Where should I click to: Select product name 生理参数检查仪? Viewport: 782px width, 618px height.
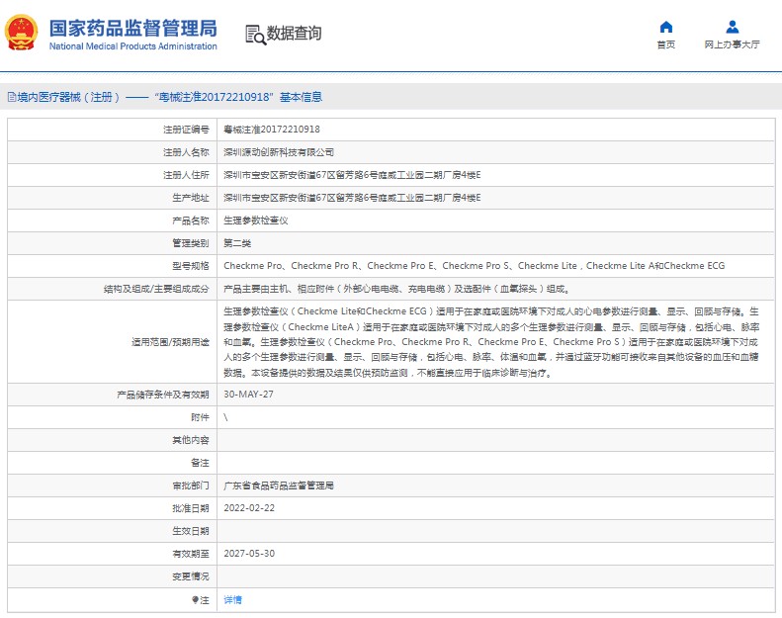(x=256, y=221)
